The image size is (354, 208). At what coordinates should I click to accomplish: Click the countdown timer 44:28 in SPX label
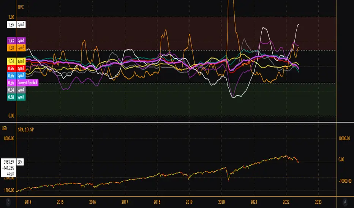(10, 174)
